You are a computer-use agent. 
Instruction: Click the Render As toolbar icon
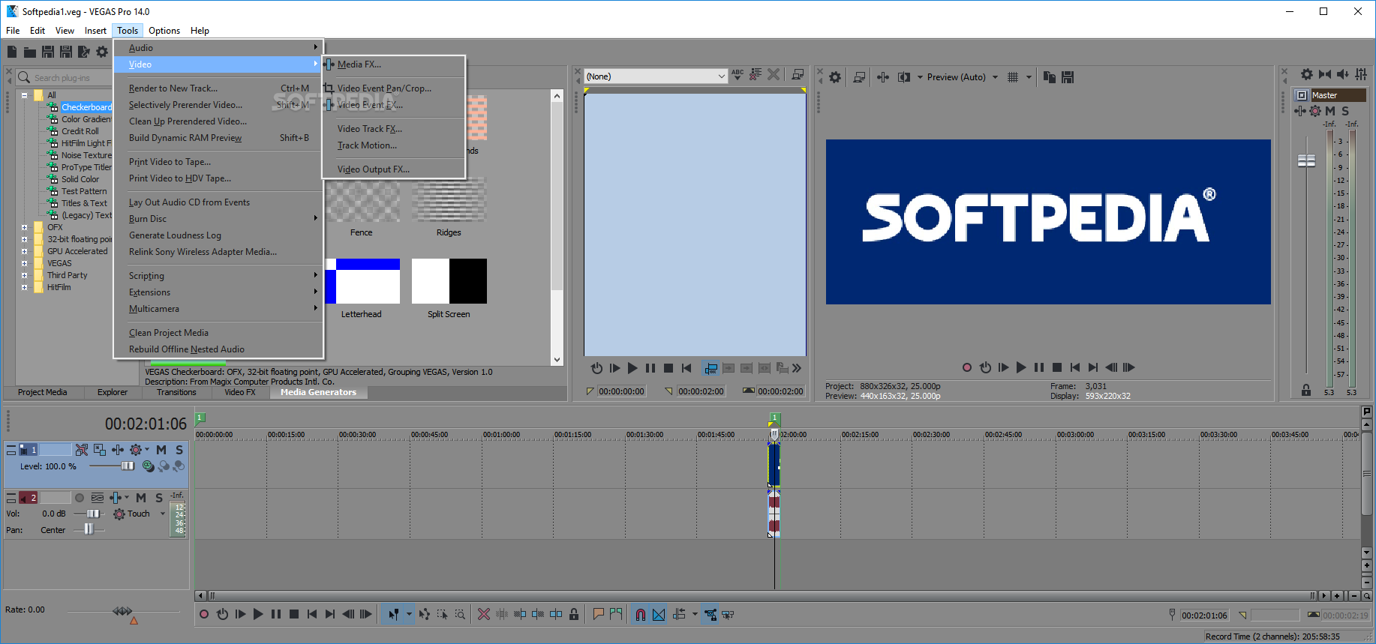[x=84, y=52]
